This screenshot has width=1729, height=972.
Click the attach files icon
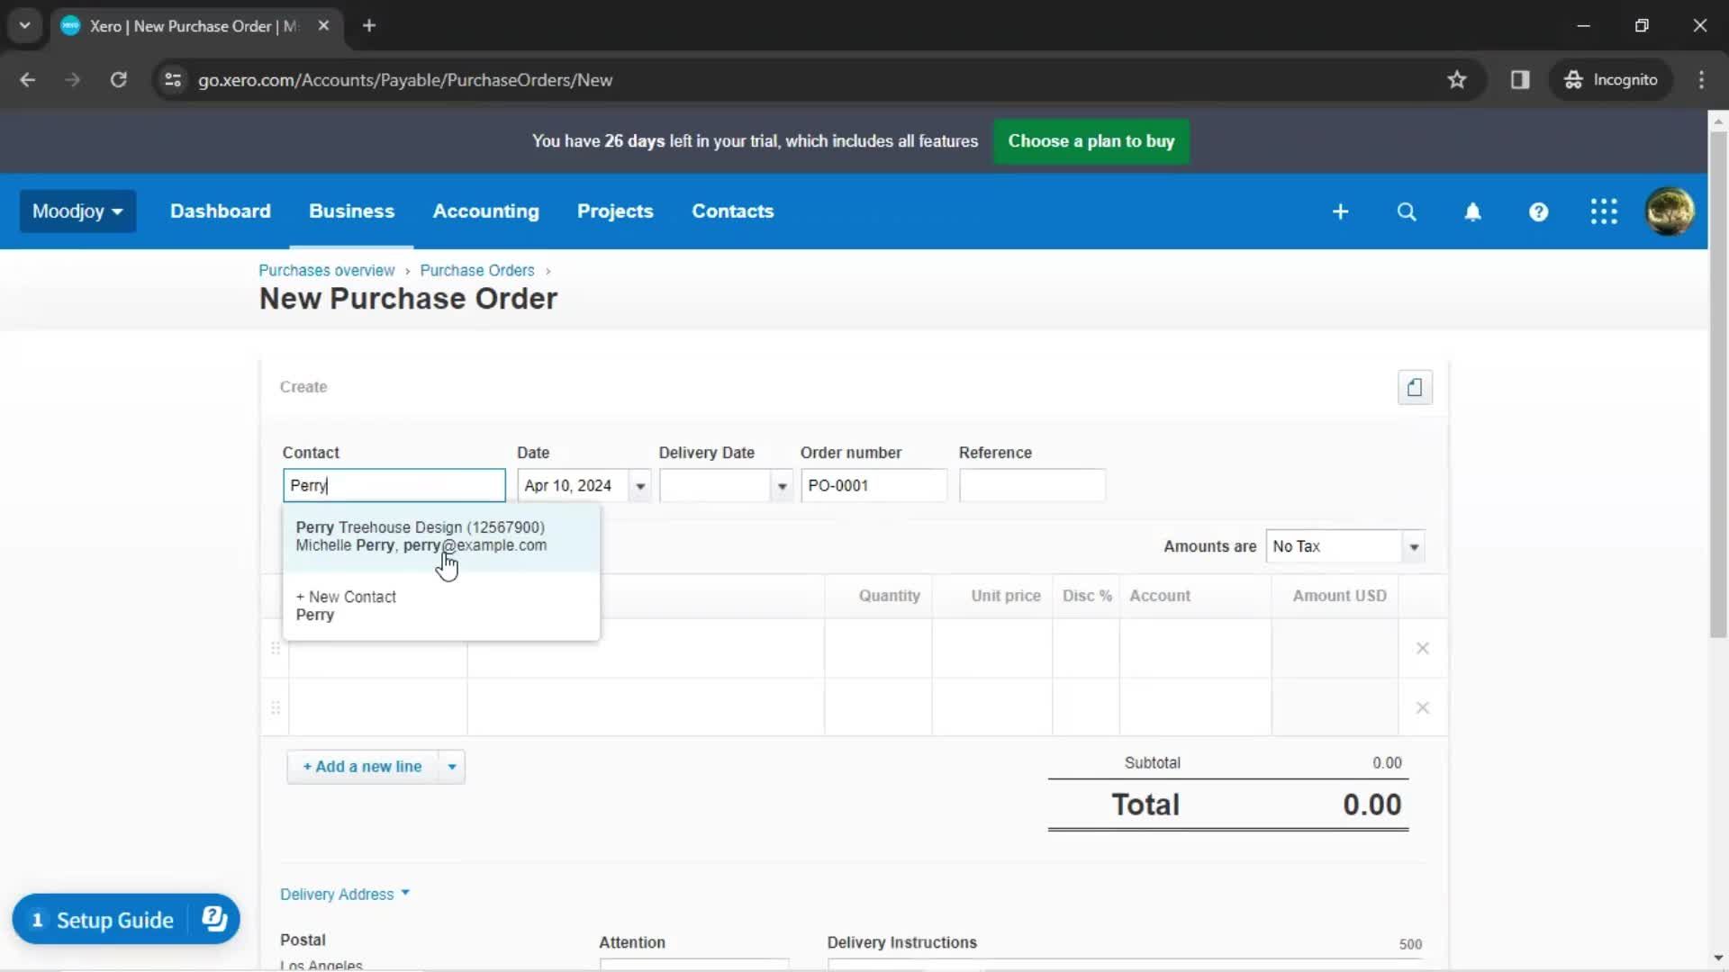1415,387
